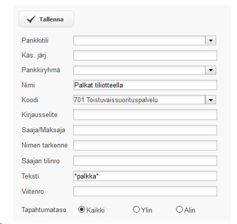The width and height of the screenshot is (237, 224).
Task: Expand the Pankkiryhmä dropdown arrow
Action: [210, 70]
